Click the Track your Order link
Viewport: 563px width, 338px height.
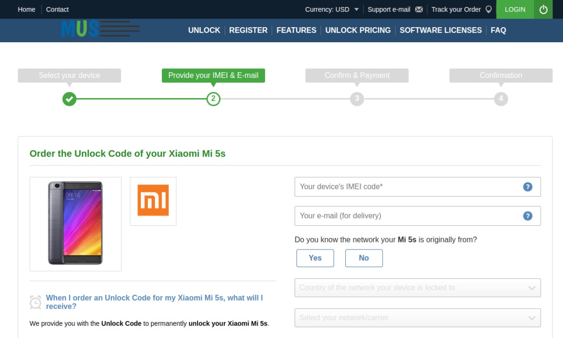456,9
